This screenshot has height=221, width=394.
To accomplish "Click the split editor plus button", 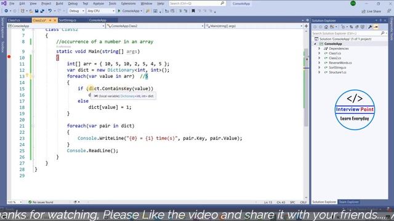I will point(307,26).
